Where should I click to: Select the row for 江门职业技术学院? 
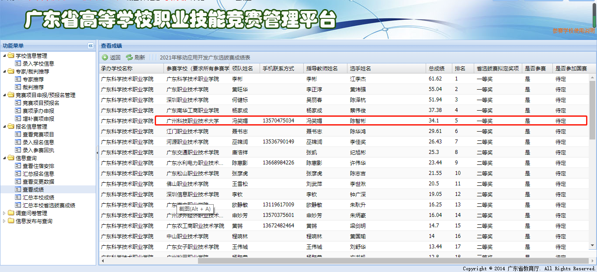click(x=187, y=131)
